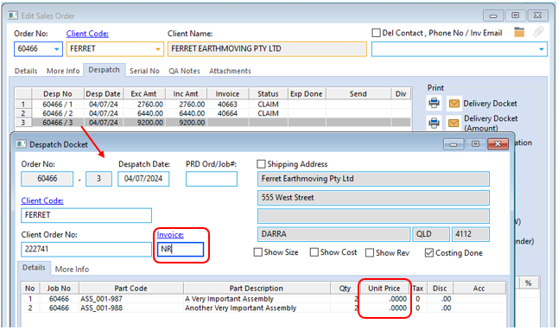Click the postcode field 4112
This screenshot has height=330, width=558.
471,234
